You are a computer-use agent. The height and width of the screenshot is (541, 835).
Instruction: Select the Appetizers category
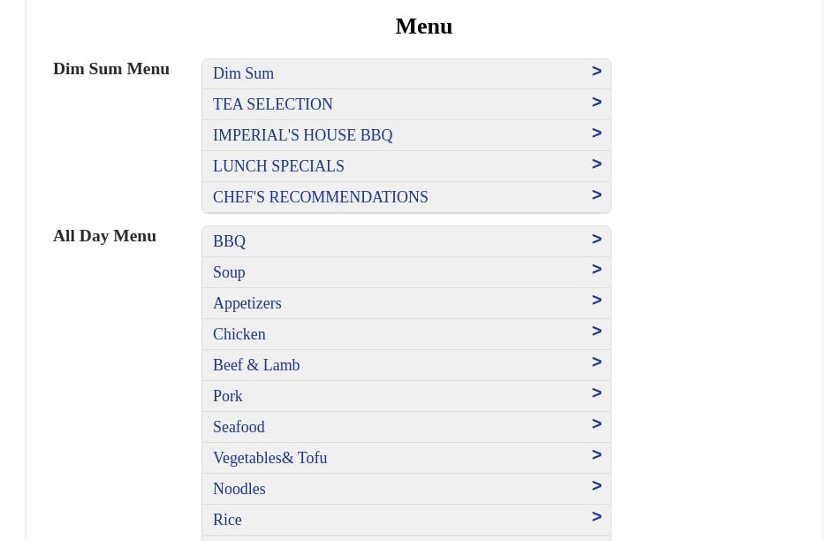tap(247, 303)
